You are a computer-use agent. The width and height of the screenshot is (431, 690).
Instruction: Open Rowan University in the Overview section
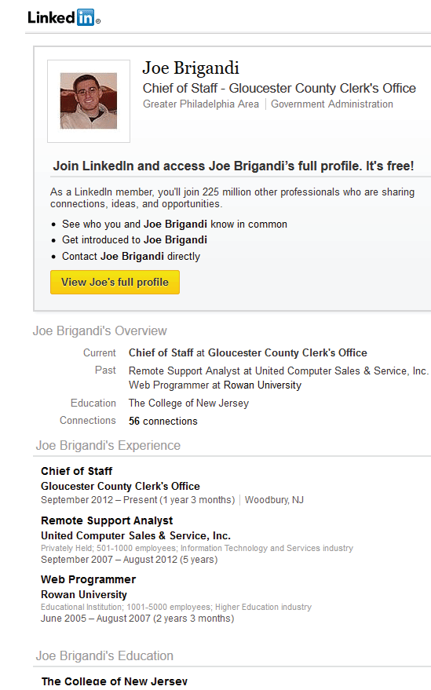[x=262, y=385]
